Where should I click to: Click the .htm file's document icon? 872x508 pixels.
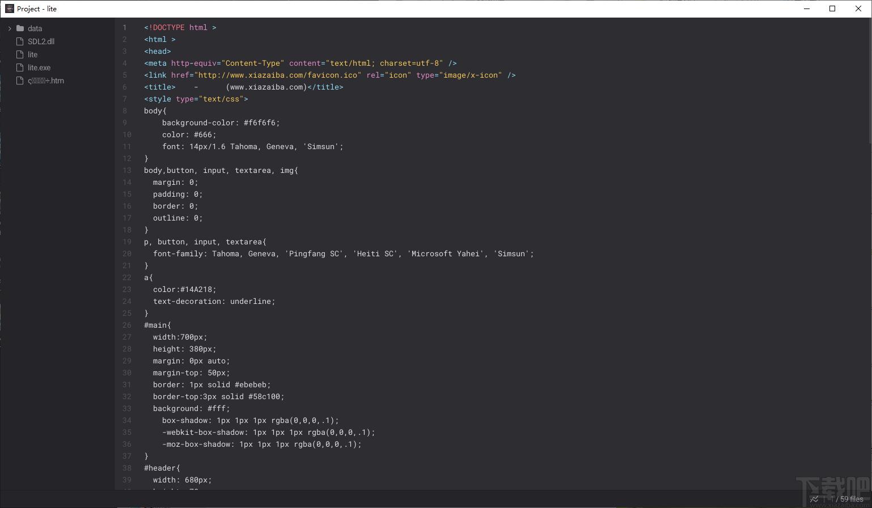pyautogui.click(x=20, y=81)
